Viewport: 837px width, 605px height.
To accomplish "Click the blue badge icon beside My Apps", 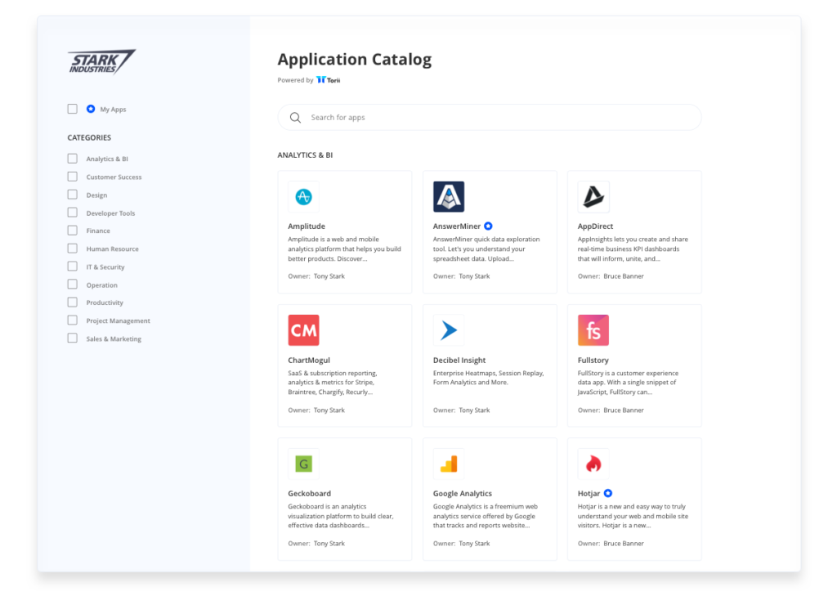I will [x=91, y=109].
